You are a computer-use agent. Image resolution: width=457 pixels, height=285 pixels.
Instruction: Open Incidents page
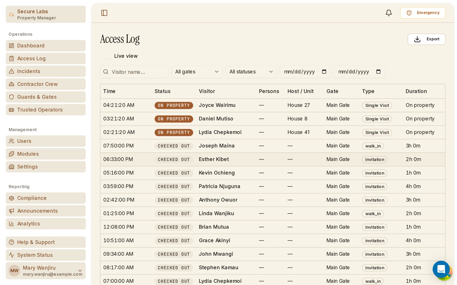tap(46, 71)
